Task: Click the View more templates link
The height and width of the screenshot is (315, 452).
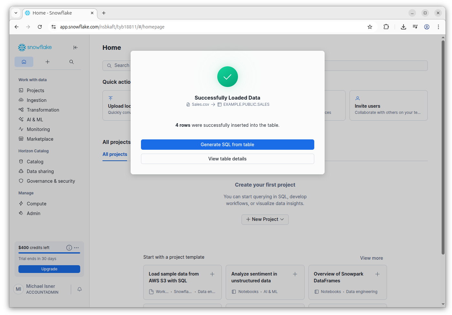Action: click(371, 258)
